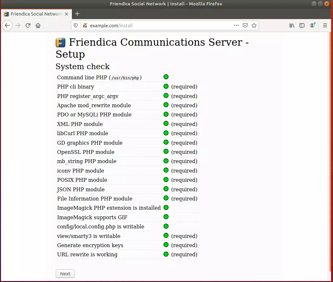
Task: Click green indicator for OpenSSL PHP module
Action: tap(166, 152)
